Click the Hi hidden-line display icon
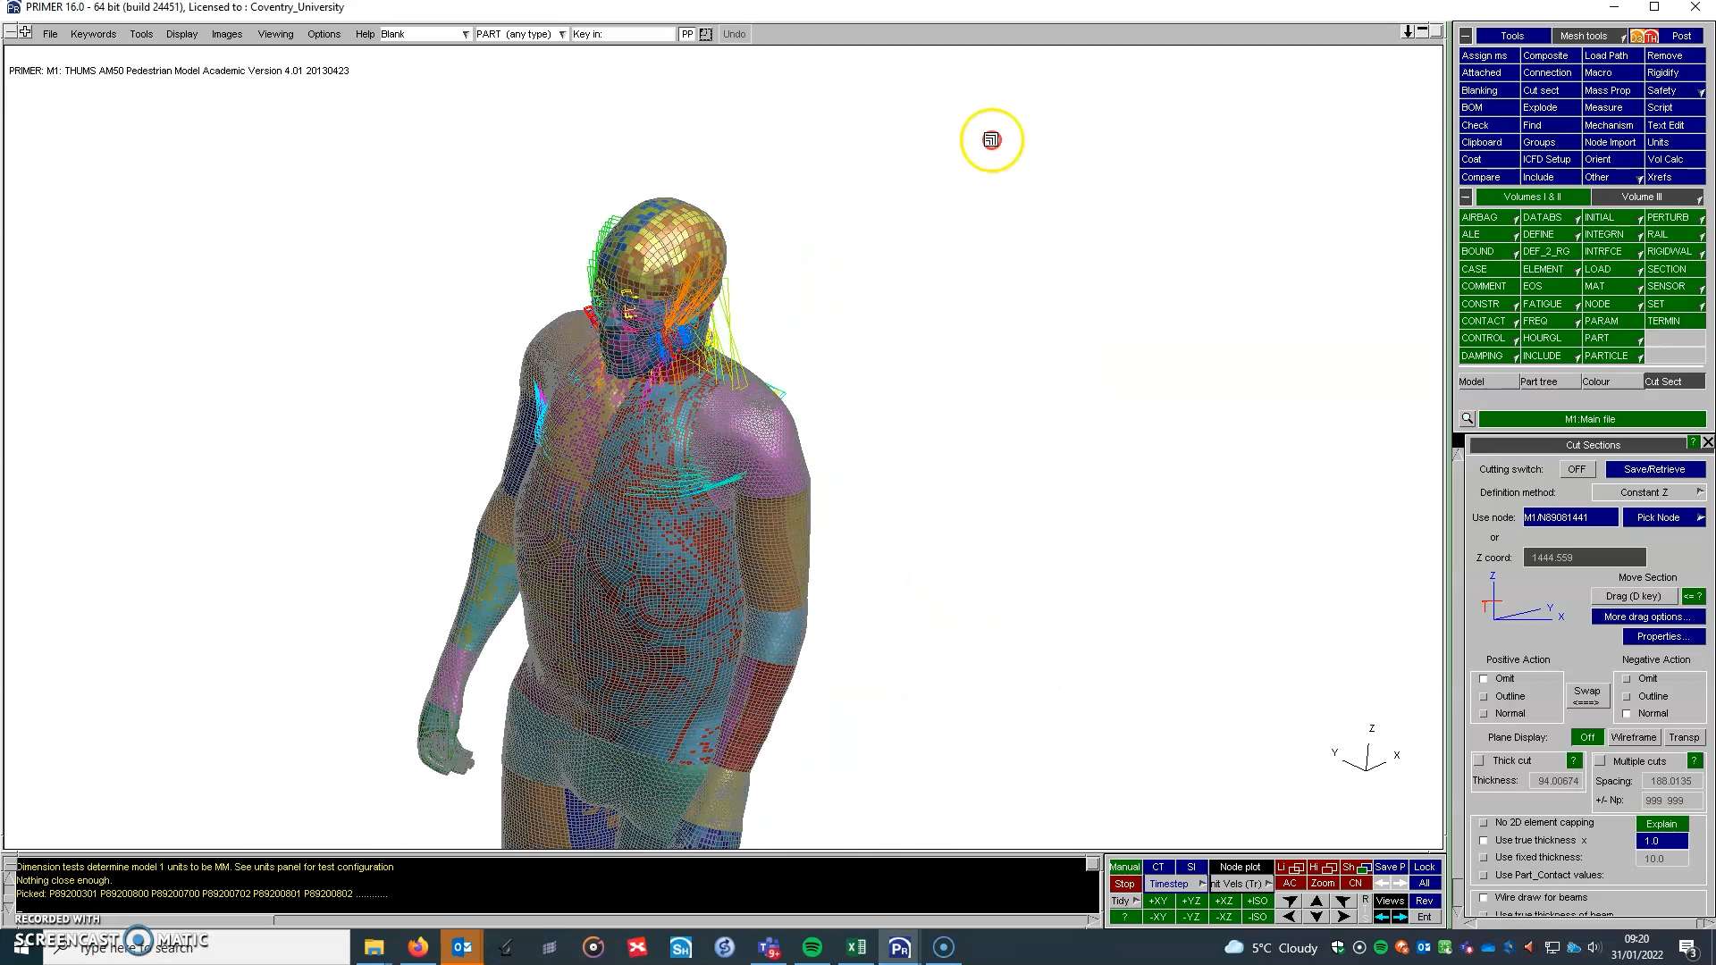The width and height of the screenshot is (1716, 965). [x=1323, y=867]
